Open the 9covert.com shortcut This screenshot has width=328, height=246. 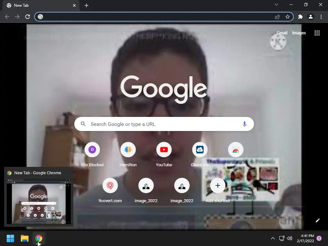click(110, 190)
